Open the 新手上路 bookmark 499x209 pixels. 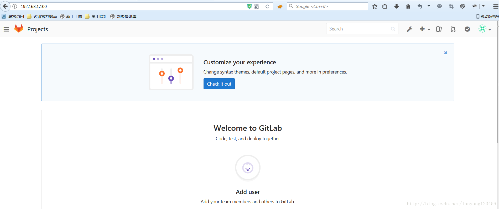71,16
